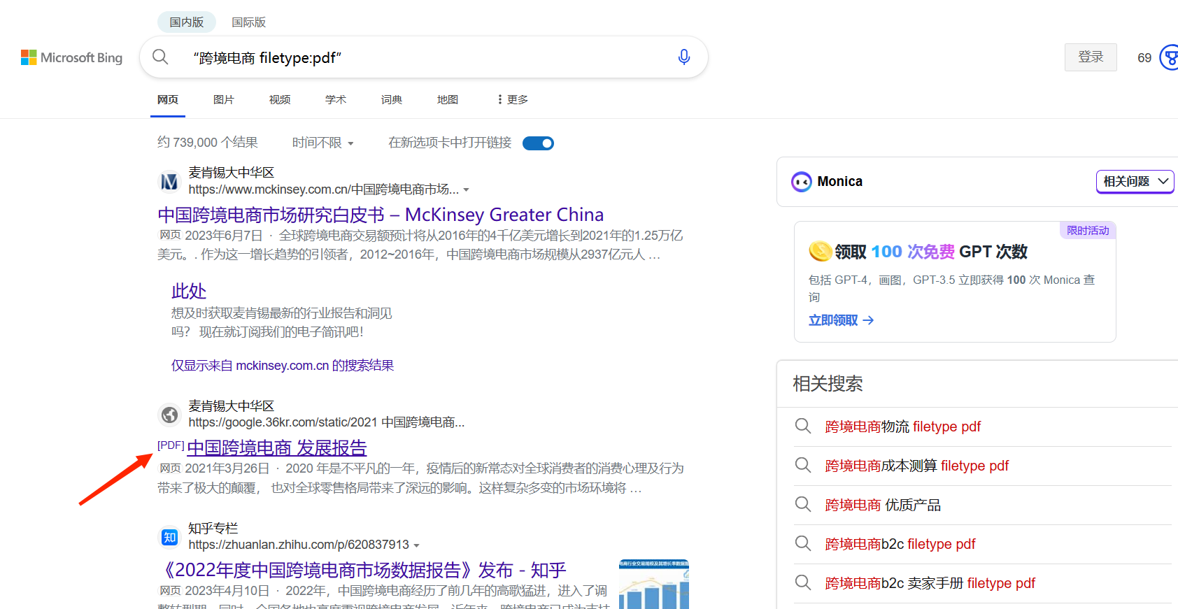Toggle 在新选项卡中打开链接 switch
The image size is (1178, 609).
[538, 143]
